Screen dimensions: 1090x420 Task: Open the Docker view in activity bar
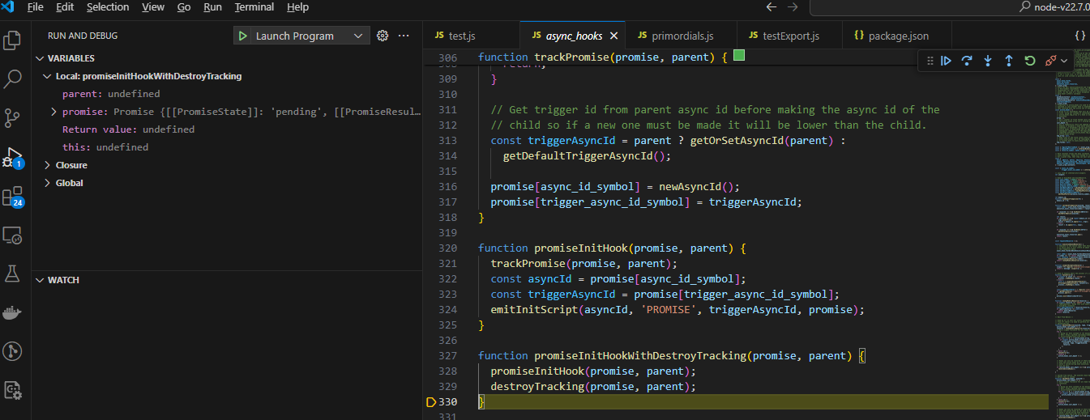point(13,312)
